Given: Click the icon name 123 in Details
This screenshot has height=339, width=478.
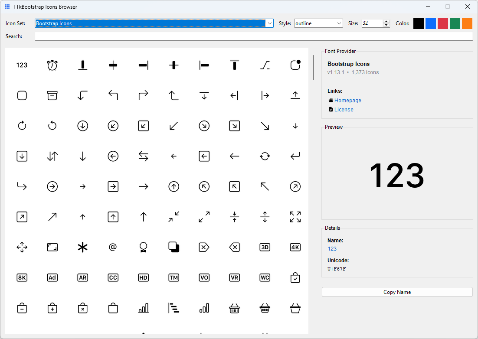Looking at the screenshot, I should click(x=332, y=249).
